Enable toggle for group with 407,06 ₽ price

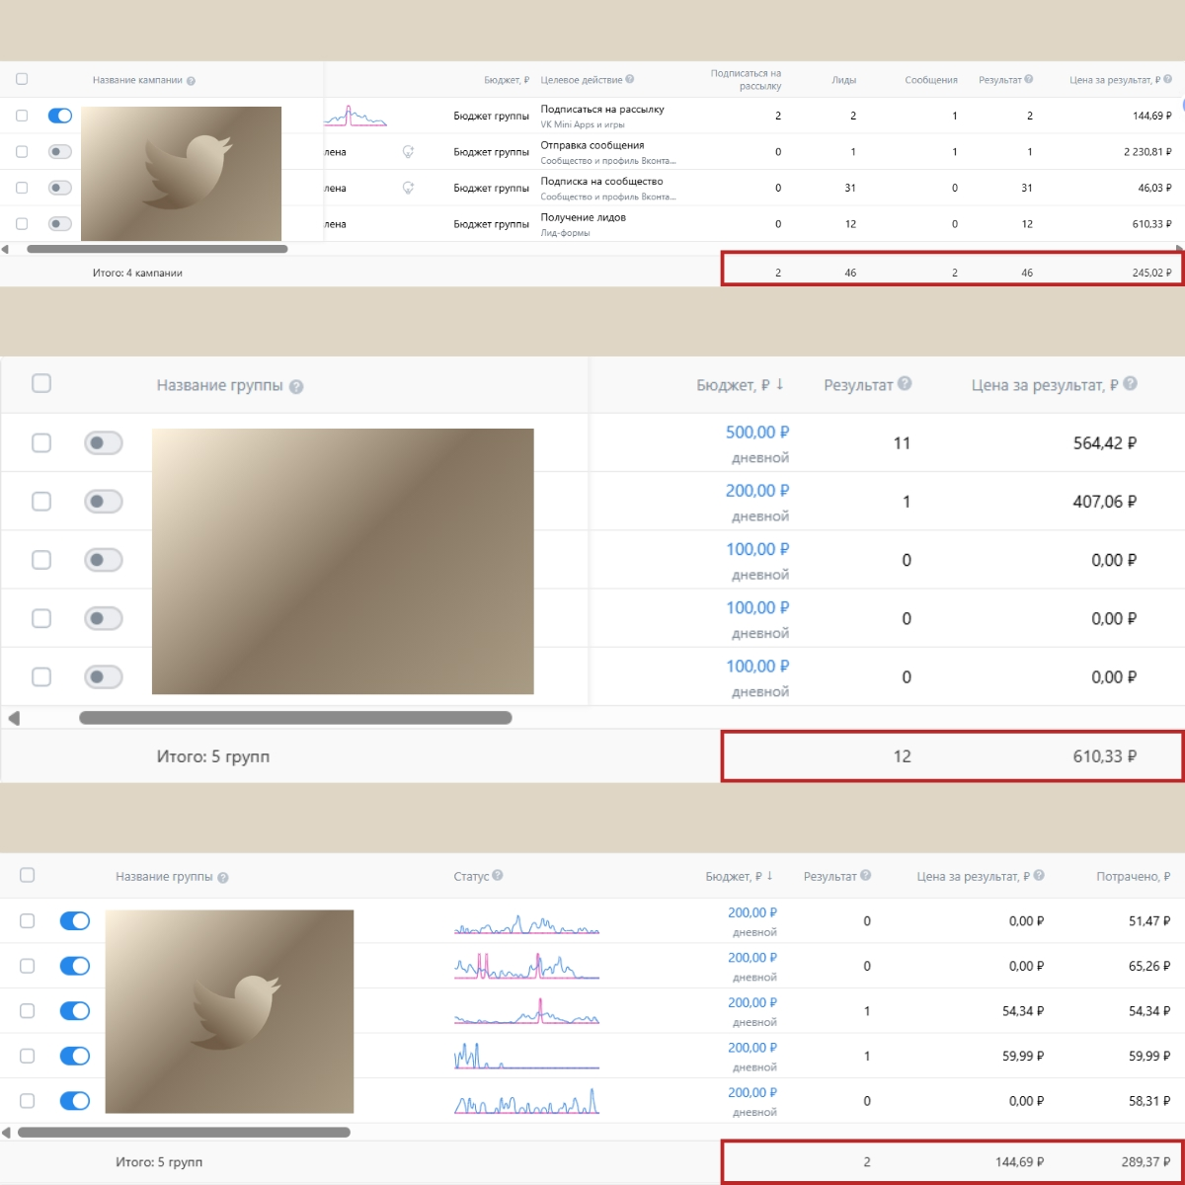point(104,502)
